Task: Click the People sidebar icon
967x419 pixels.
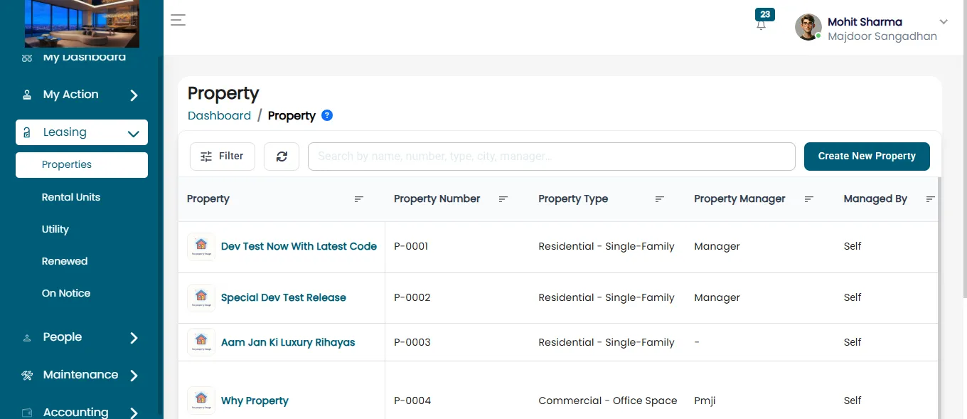Action: 27,338
